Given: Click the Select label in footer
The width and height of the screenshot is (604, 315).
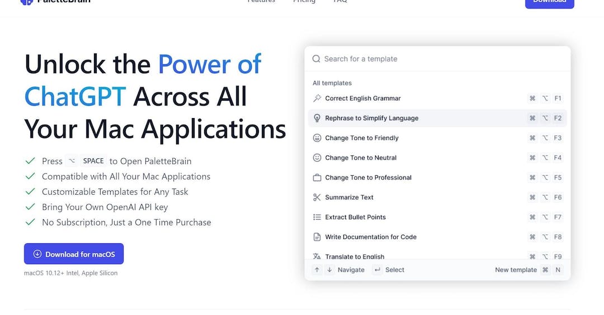Looking at the screenshot, I should 395,270.
